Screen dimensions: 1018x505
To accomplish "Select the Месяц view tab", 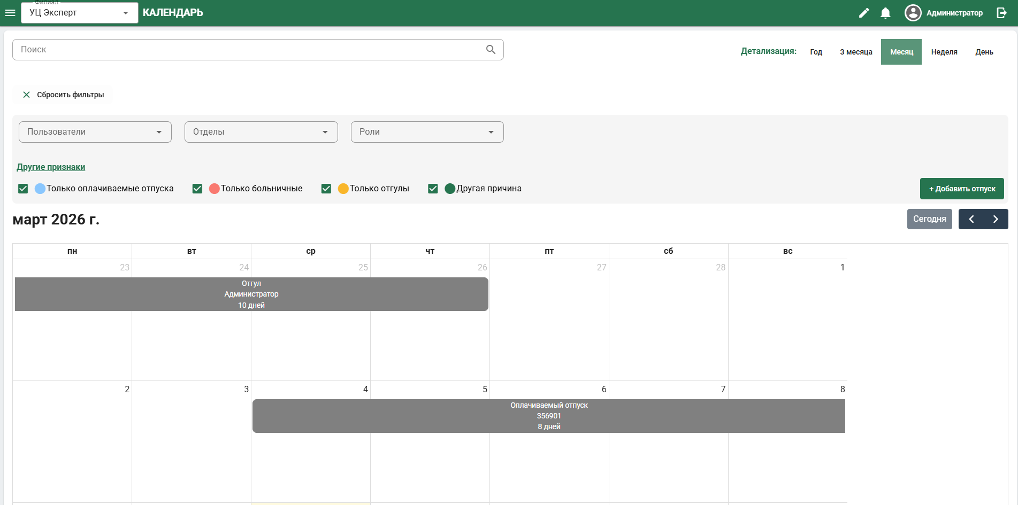I will 901,52.
